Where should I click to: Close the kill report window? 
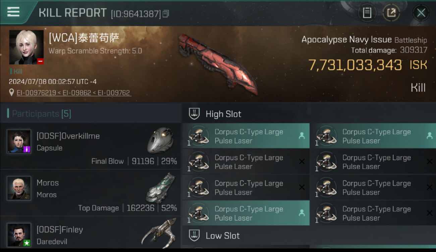421,13
